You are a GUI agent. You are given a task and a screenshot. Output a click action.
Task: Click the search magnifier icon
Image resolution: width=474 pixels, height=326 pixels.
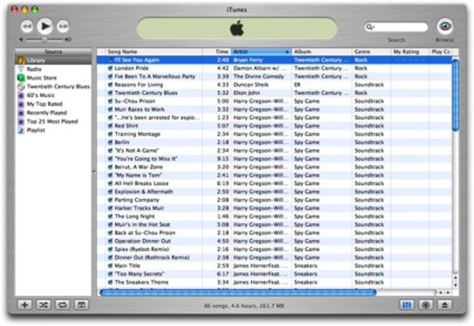370,27
